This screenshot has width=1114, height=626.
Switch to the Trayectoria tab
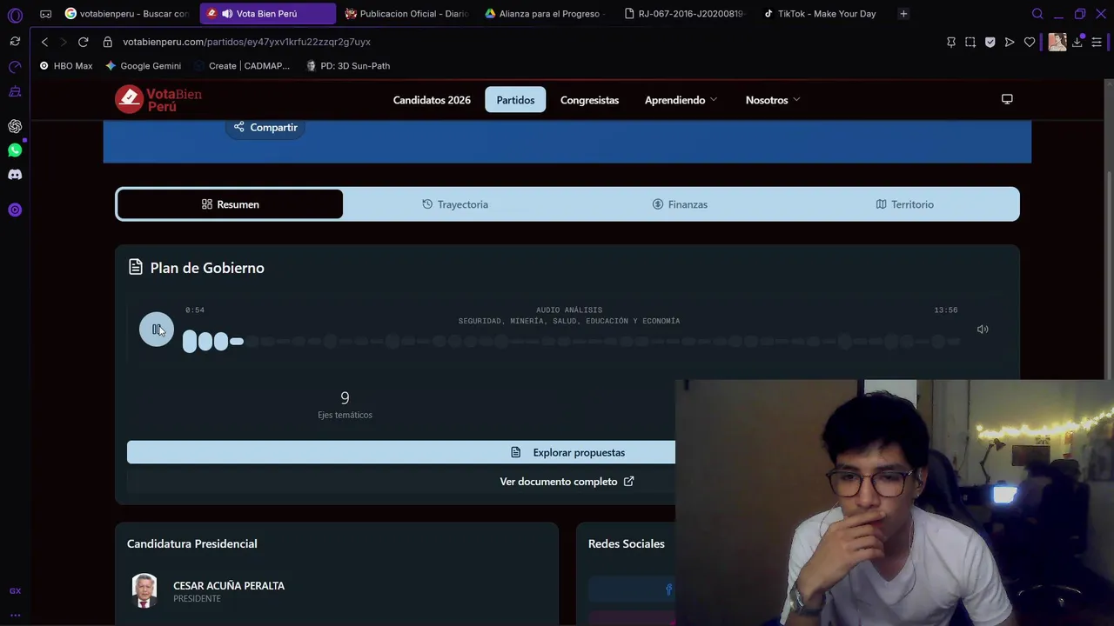coord(455,204)
